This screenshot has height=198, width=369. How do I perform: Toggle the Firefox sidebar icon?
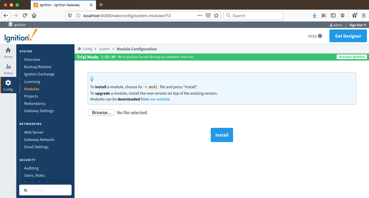[333, 16]
